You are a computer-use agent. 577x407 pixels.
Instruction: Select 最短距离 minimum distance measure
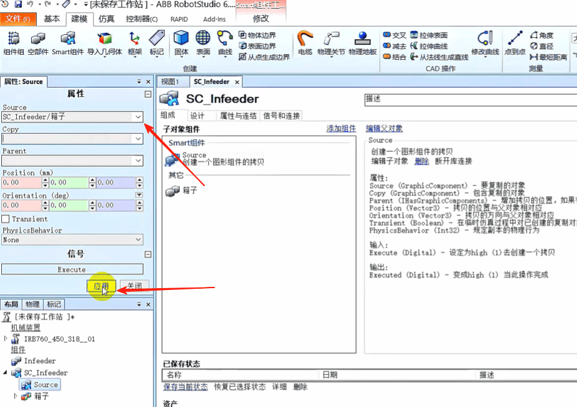[x=548, y=57]
